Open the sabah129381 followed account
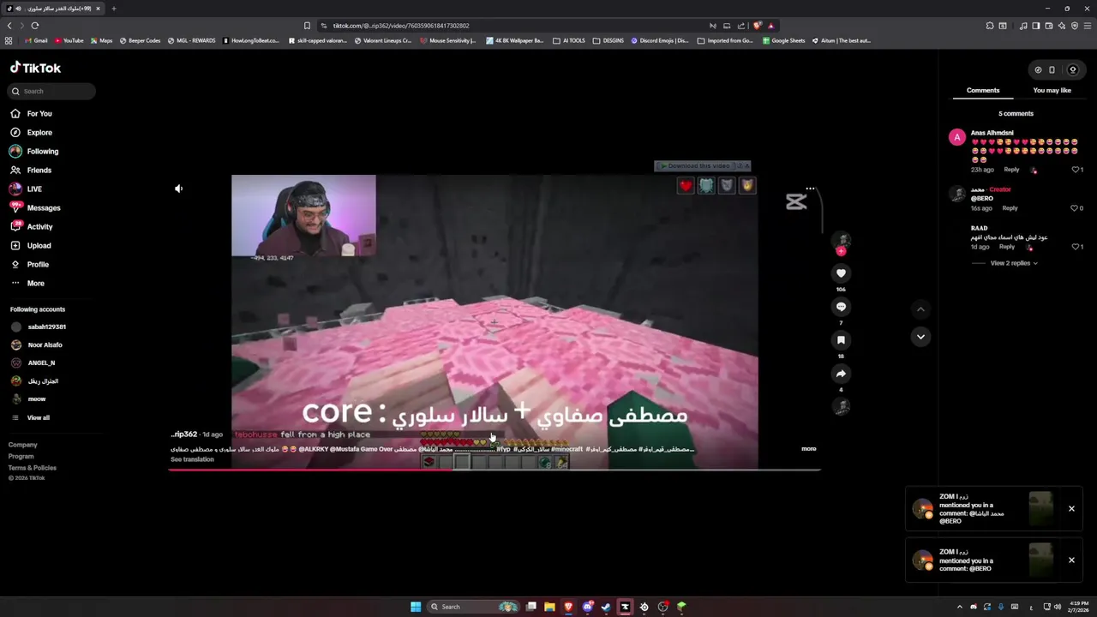This screenshot has width=1097, height=617. point(39,326)
